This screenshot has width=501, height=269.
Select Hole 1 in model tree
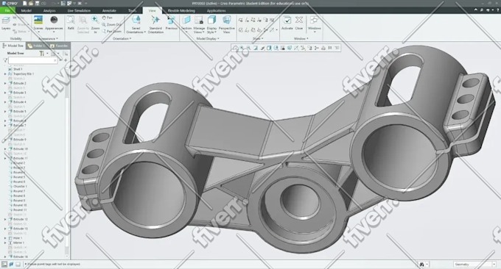(x=15, y=238)
